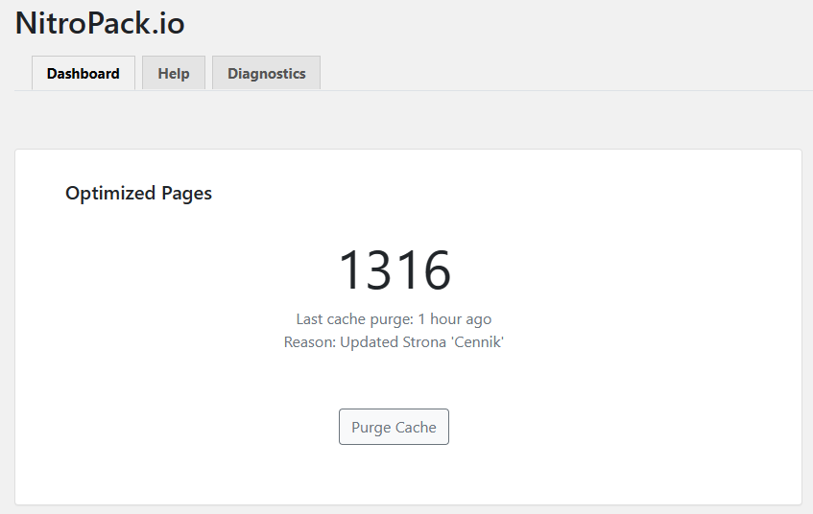The width and height of the screenshot is (813, 514).
Task: Switch to the Dashboard tab
Action: [x=84, y=73]
